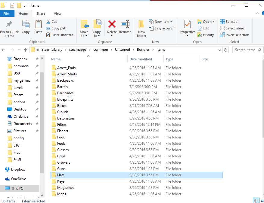Viewport: 264px width, 203px height.
Task: Click the navigation pane scrollbar down arrow
Action: tap(42, 195)
